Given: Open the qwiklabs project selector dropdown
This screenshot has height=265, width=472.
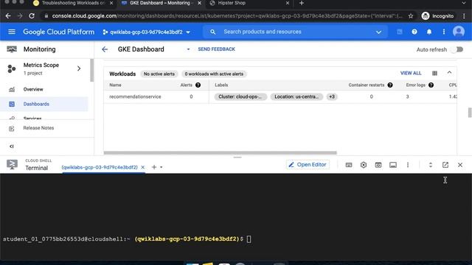Looking at the screenshot, I should 146,32.
